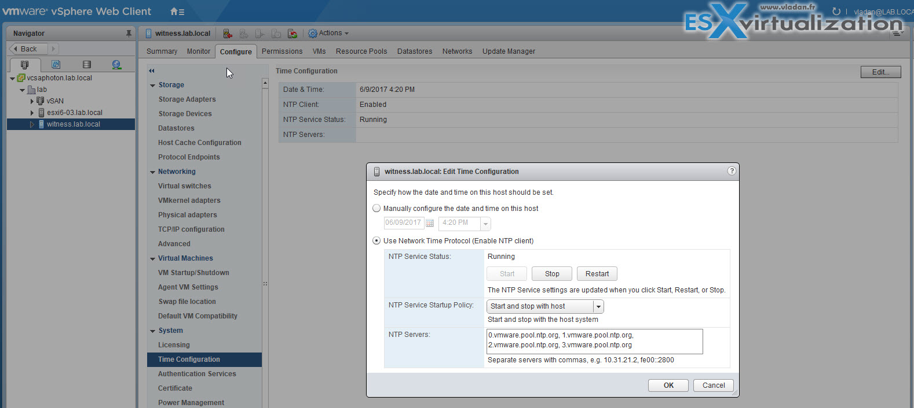Screen dimensions: 914x408
Task: Click the Navigator Back button
Action: 28,49
